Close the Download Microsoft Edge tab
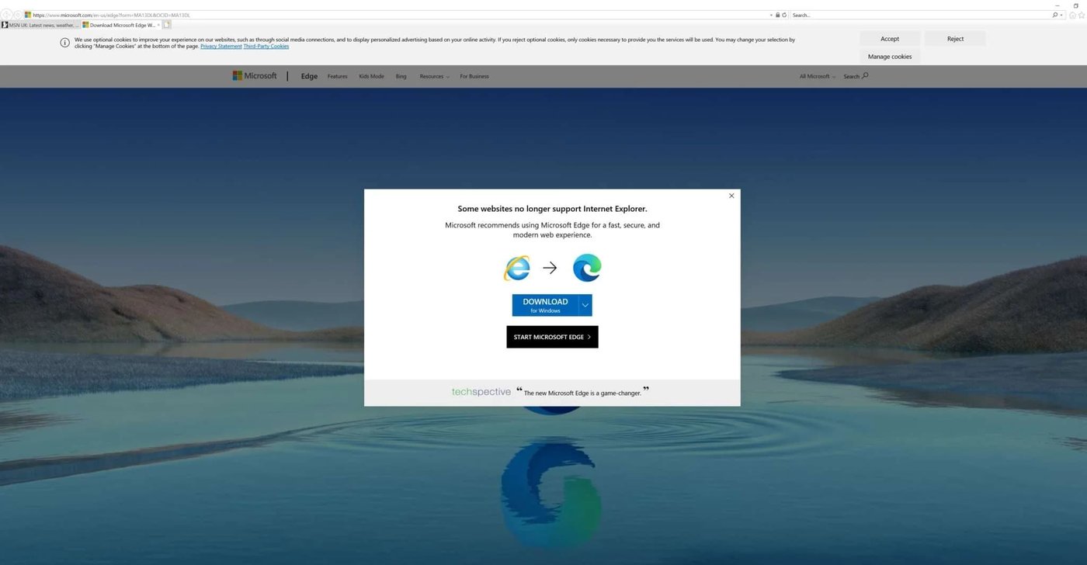Image resolution: width=1087 pixels, height=565 pixels. coord(158,25)
